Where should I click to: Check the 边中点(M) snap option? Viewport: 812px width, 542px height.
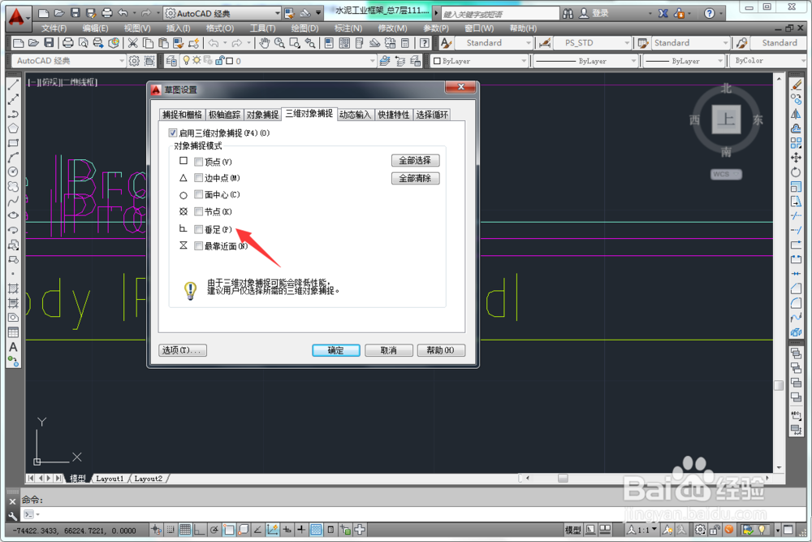point(198,178)
